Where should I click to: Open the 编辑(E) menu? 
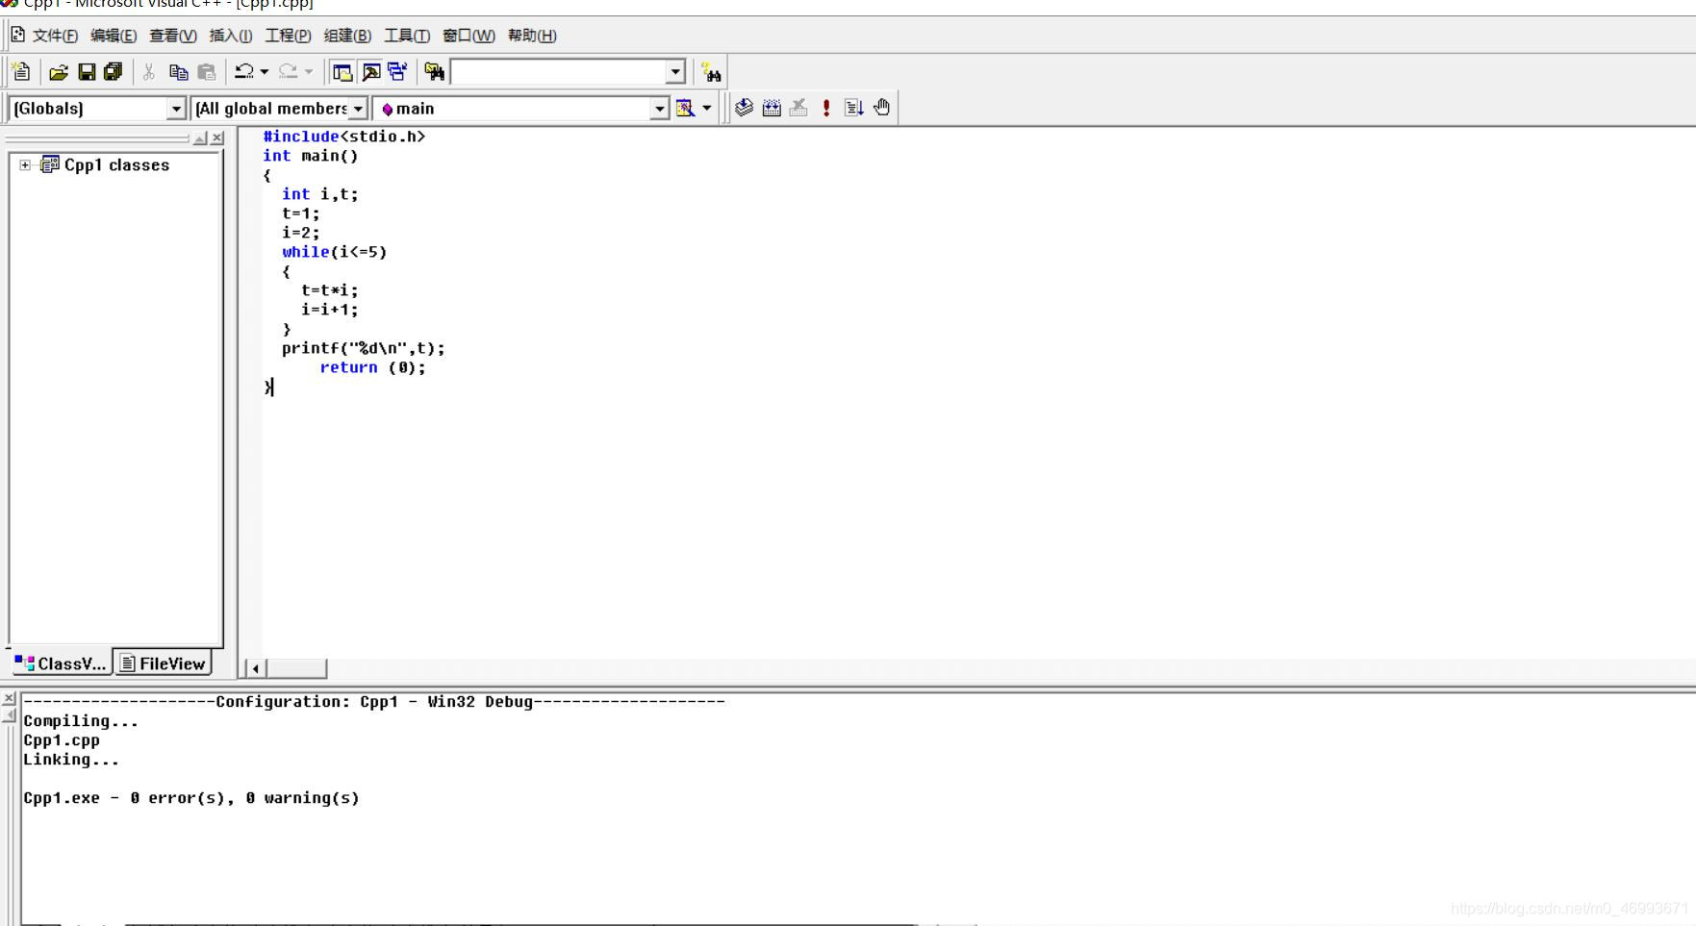(114, 36)
